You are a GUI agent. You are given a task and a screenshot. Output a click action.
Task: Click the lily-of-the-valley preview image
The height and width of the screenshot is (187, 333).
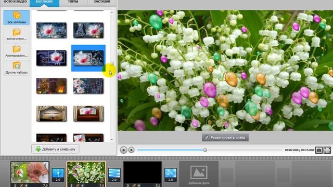pyautogui.click(x=225, y=71)
